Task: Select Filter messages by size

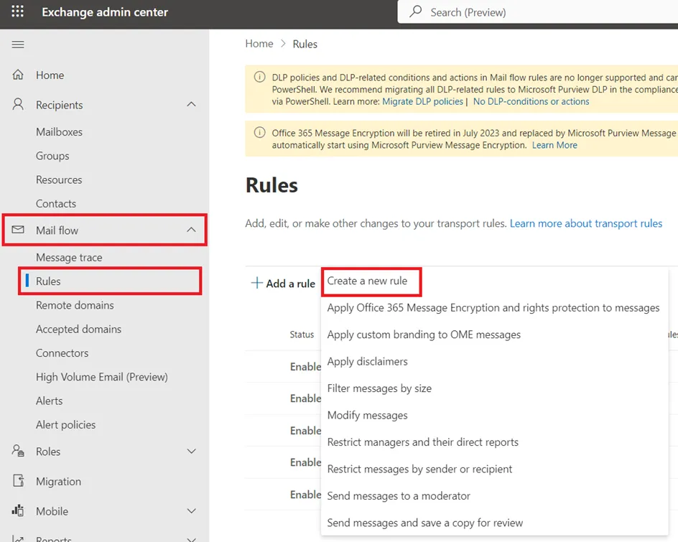Action: point(379,388)
